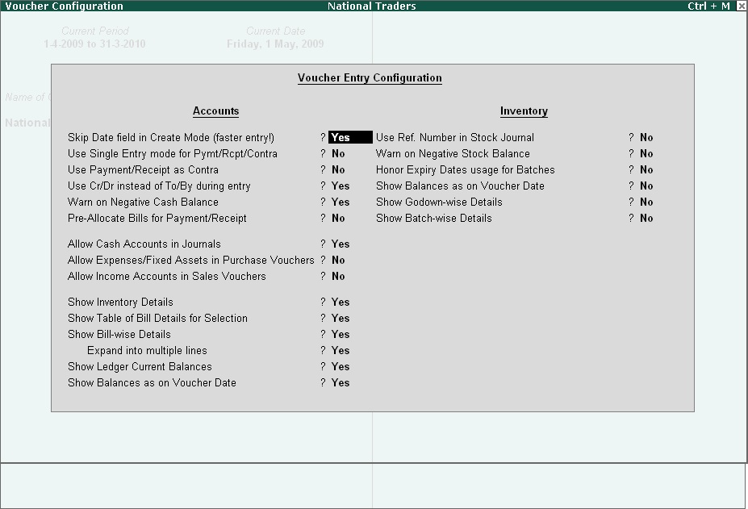Toggle 'Warn on Negative Cash Balance'
The image size is (748, 509).
[340, 202]
